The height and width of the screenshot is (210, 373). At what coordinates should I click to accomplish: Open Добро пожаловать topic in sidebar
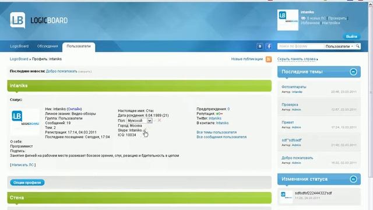pos(297,158)
